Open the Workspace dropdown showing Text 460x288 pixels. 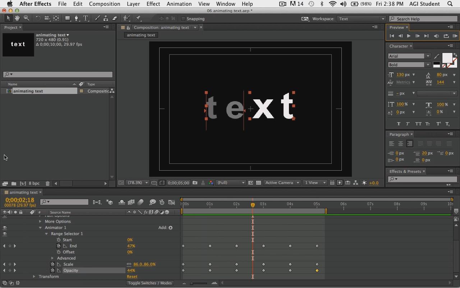361,19
